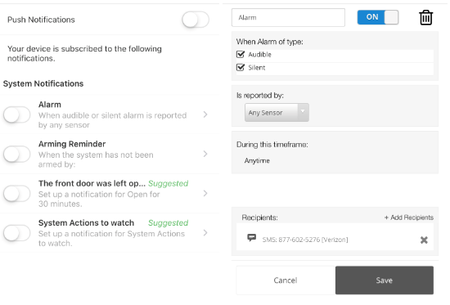Enable the Alarm notification switch
Screen dimensions: 450x305
click(16, 114)
